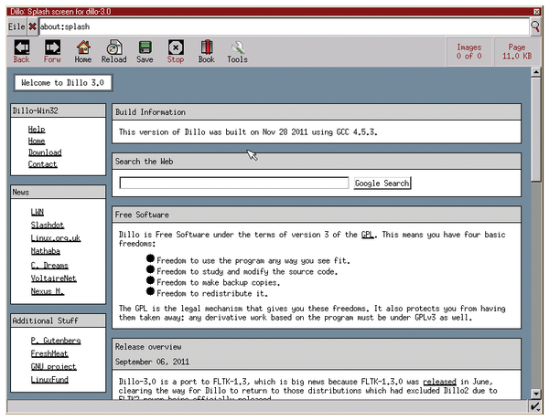Open the Contact link

point(43,163)
